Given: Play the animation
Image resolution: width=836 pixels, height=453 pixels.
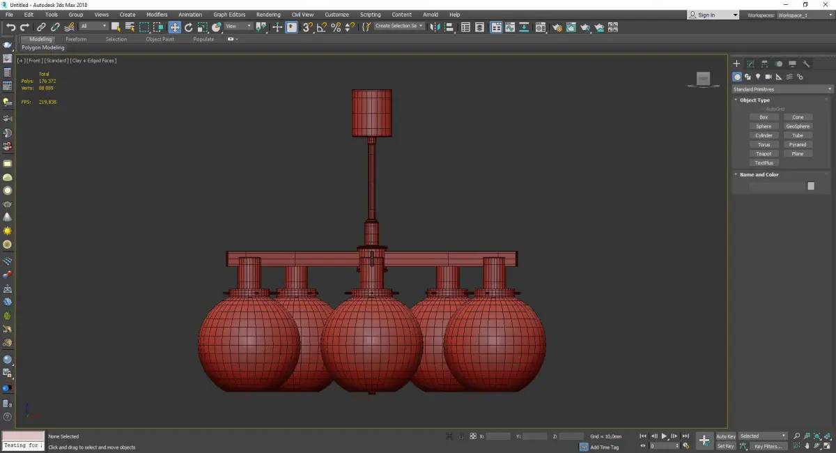Looking at the screenshot, I should (x=665, y=436).
